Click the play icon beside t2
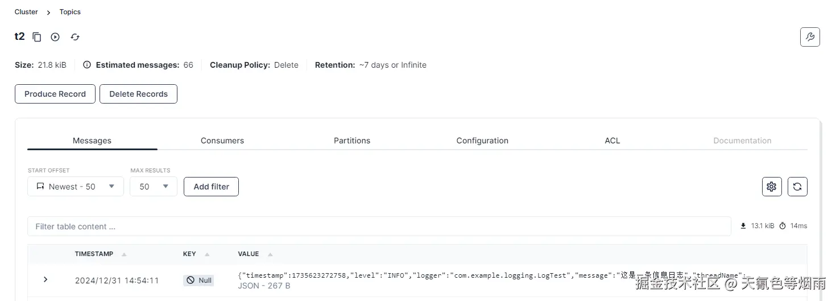Image resolution: width=836 pixels, height=301 pixels. pos(55,37)
